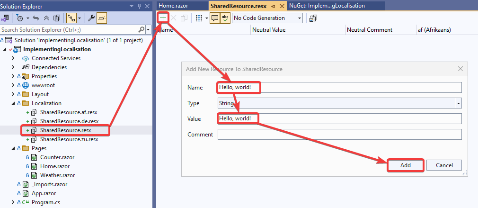The width and height of the screenshot is (478, 208).
Task: Switch to the Home.razor tab
Action: click(173, 6)
